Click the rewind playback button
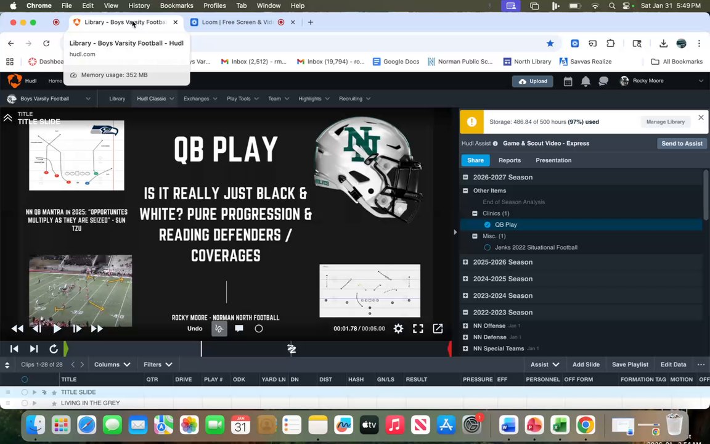Viewport: 710px width, 444px height. (x=17, y=329)
